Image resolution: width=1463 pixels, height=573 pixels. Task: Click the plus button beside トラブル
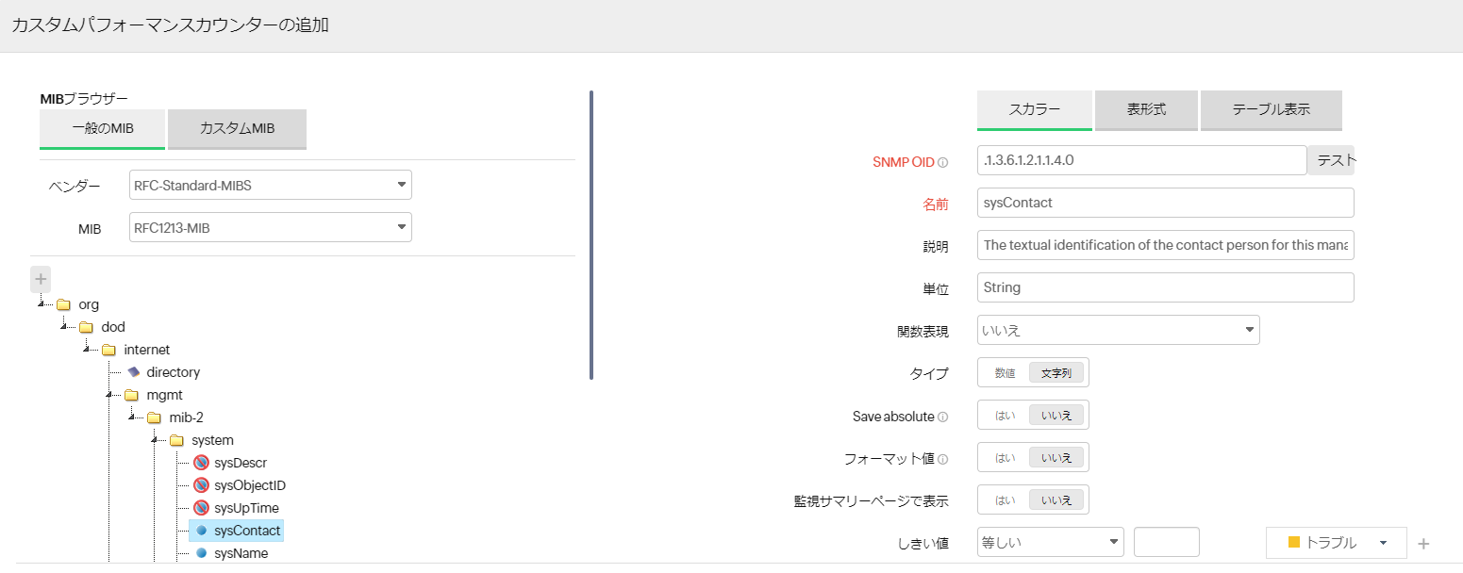coord(1423,544)
